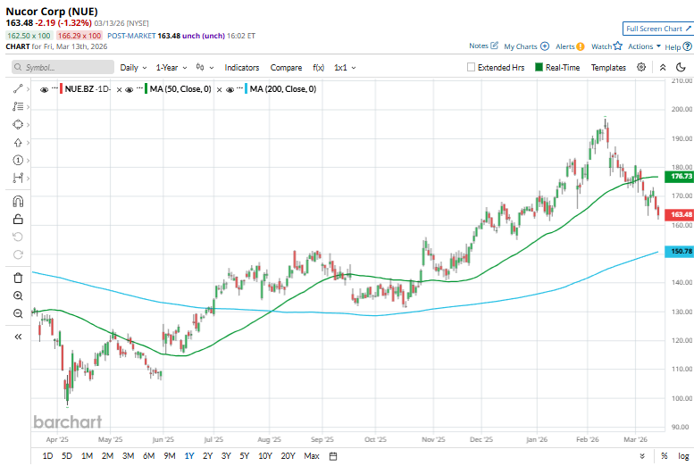The height and width of the screenshot is (466, 694).
Task: Delete drawings with the trash icon
Action: pyautogui.click(x=18, y=278)
